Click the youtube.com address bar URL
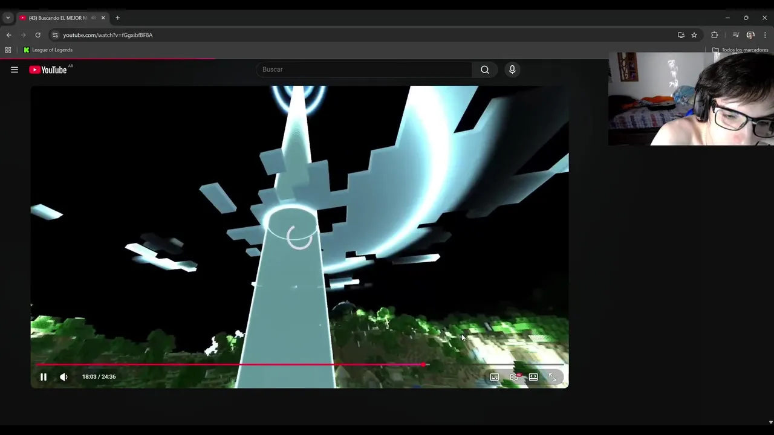This screenshot has height=435, width=774. [x=108, y=35]
